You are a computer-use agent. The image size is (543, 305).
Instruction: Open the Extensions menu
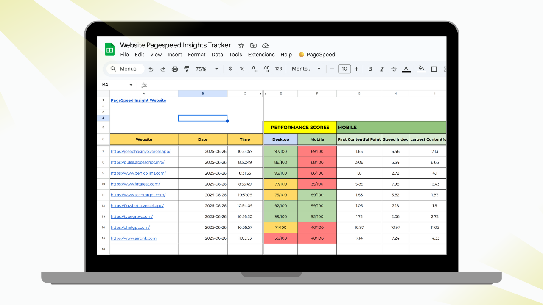click(261, 55)
